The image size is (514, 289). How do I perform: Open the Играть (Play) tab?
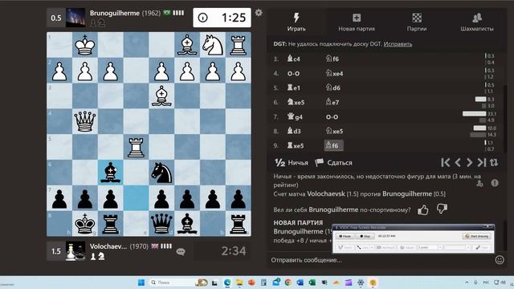pos(296,22)
